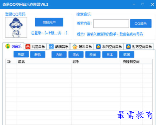Filter songs by 欧美
The image size is (156, 125).
(93, 55)
